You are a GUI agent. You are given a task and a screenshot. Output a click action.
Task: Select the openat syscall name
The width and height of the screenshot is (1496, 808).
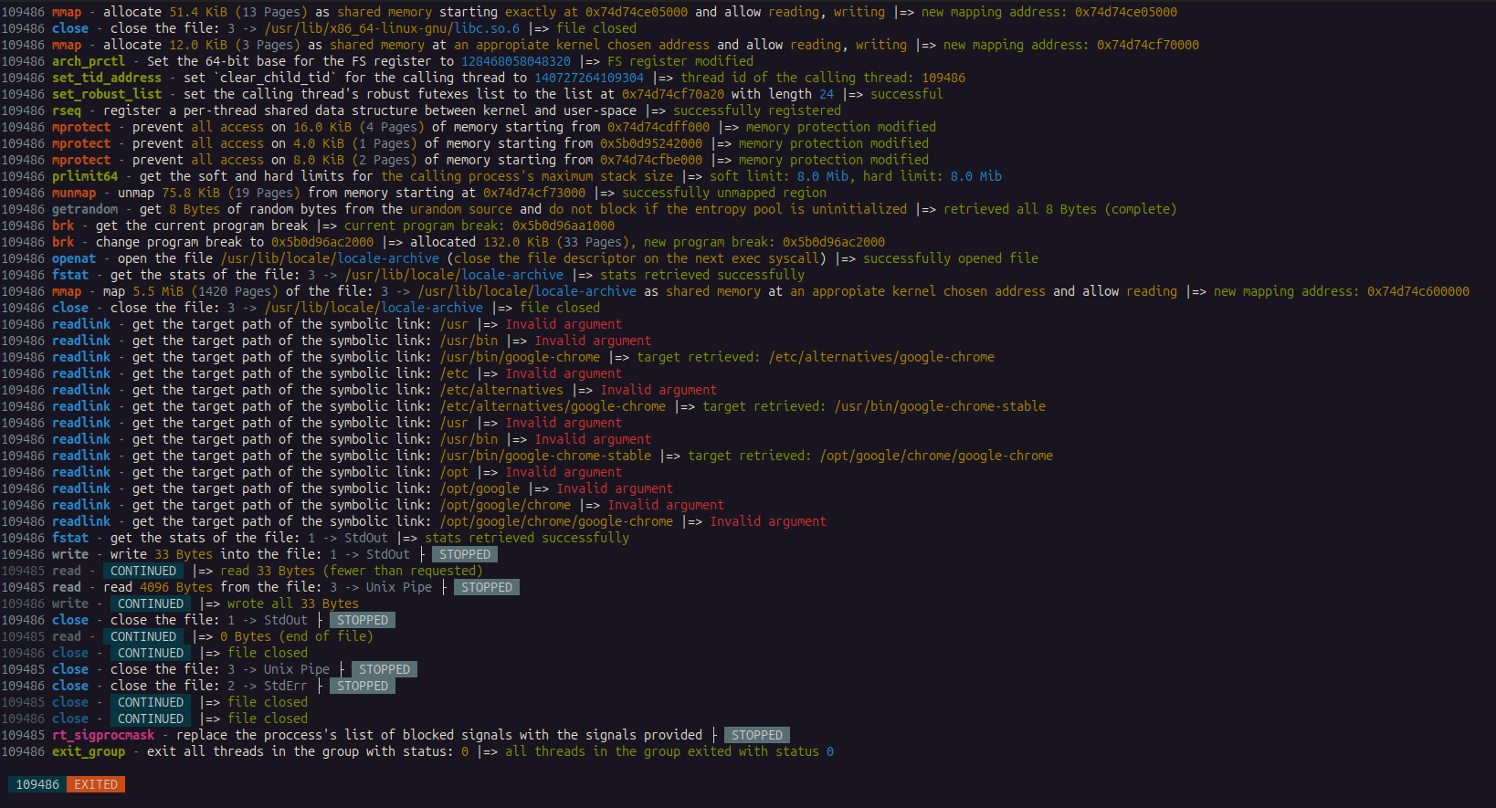click(x=74, y=258)
